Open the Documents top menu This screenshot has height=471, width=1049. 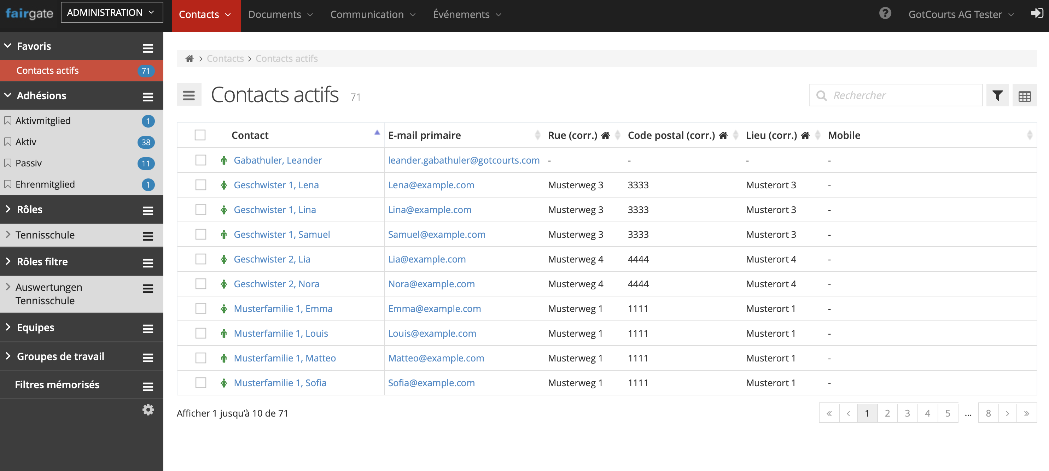pyautogui.click(x=281, y=14)
